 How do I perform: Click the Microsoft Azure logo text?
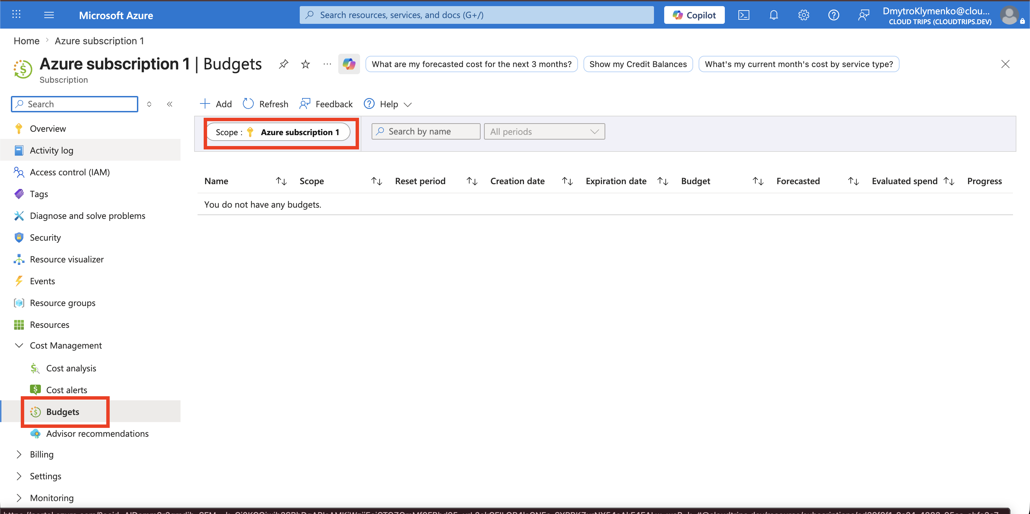click(116, 15)
